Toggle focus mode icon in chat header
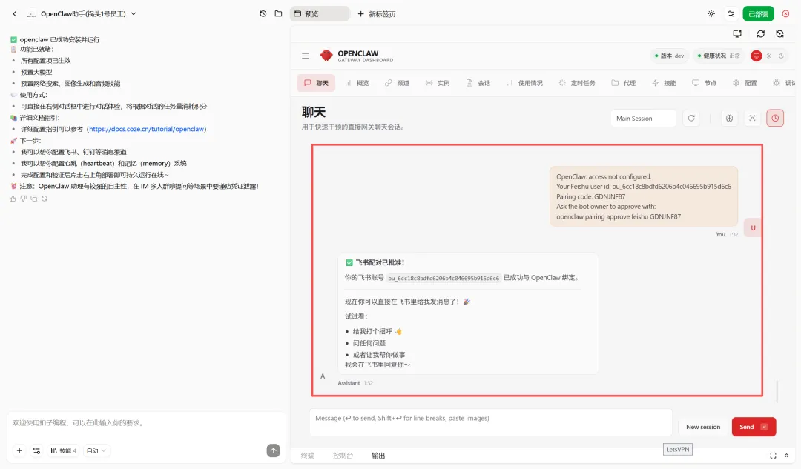The height and width of the screenshot is (469, 801). coord(752,118)
